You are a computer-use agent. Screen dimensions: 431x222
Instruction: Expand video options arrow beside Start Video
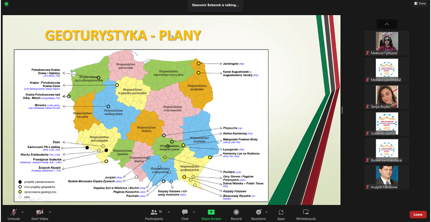[x=50, y=212]
